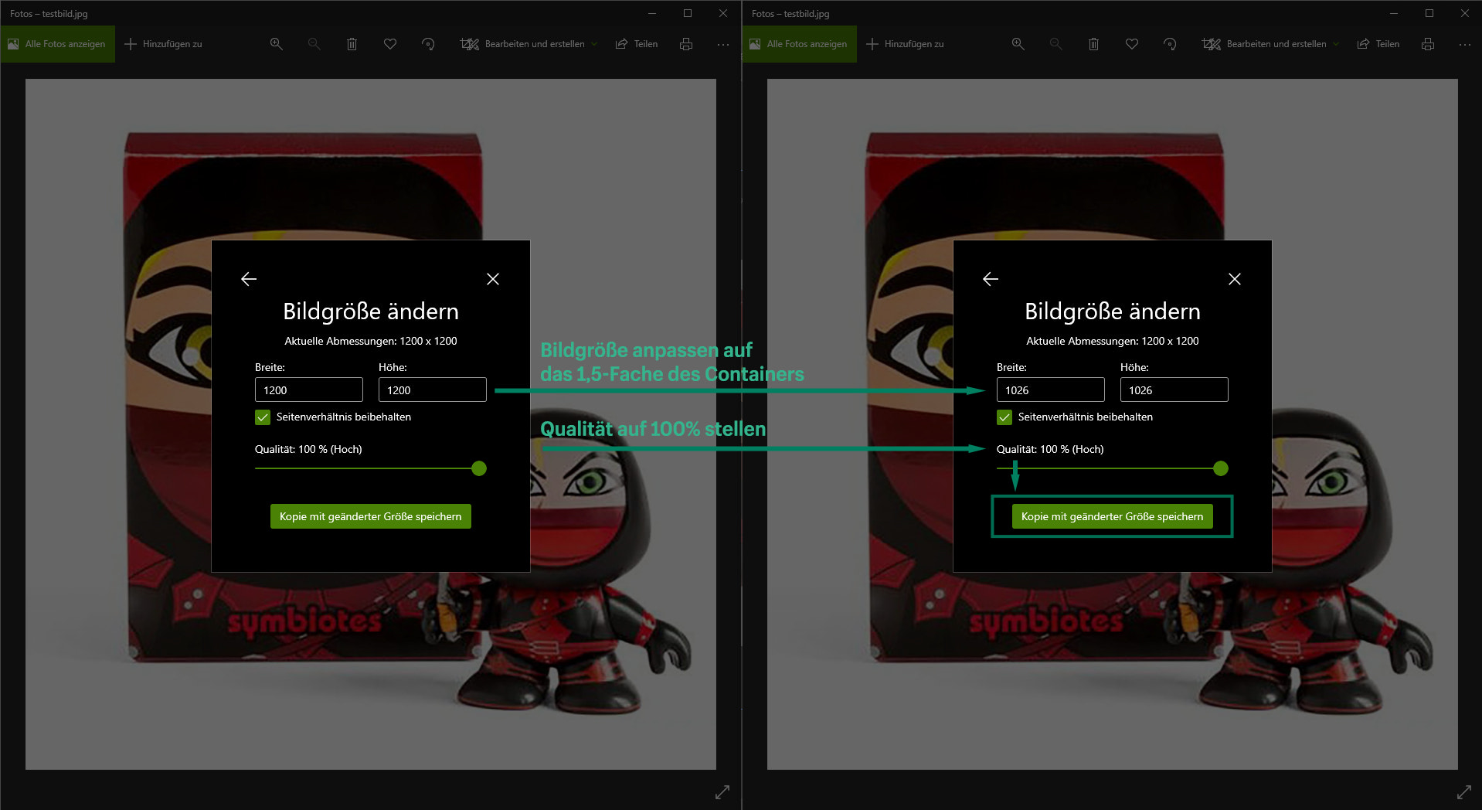The height and width of the screenshot is (810, 1482).
Task: Click the trash delete icon in left window
Action: click(x=352, y=44)
